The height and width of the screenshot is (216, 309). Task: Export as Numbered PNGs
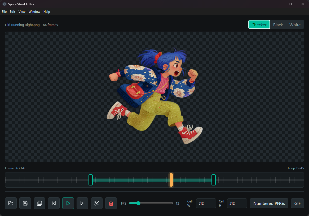pyautogui.click(x=269, y=203)
